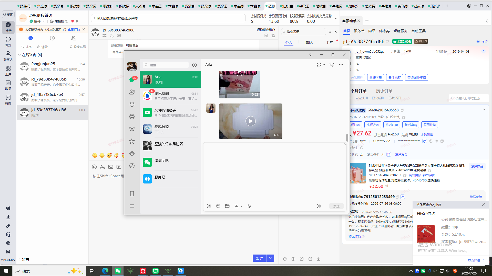
Task: Toggle the eye icon beside the masked address
Action: click(x=436, y=141)
